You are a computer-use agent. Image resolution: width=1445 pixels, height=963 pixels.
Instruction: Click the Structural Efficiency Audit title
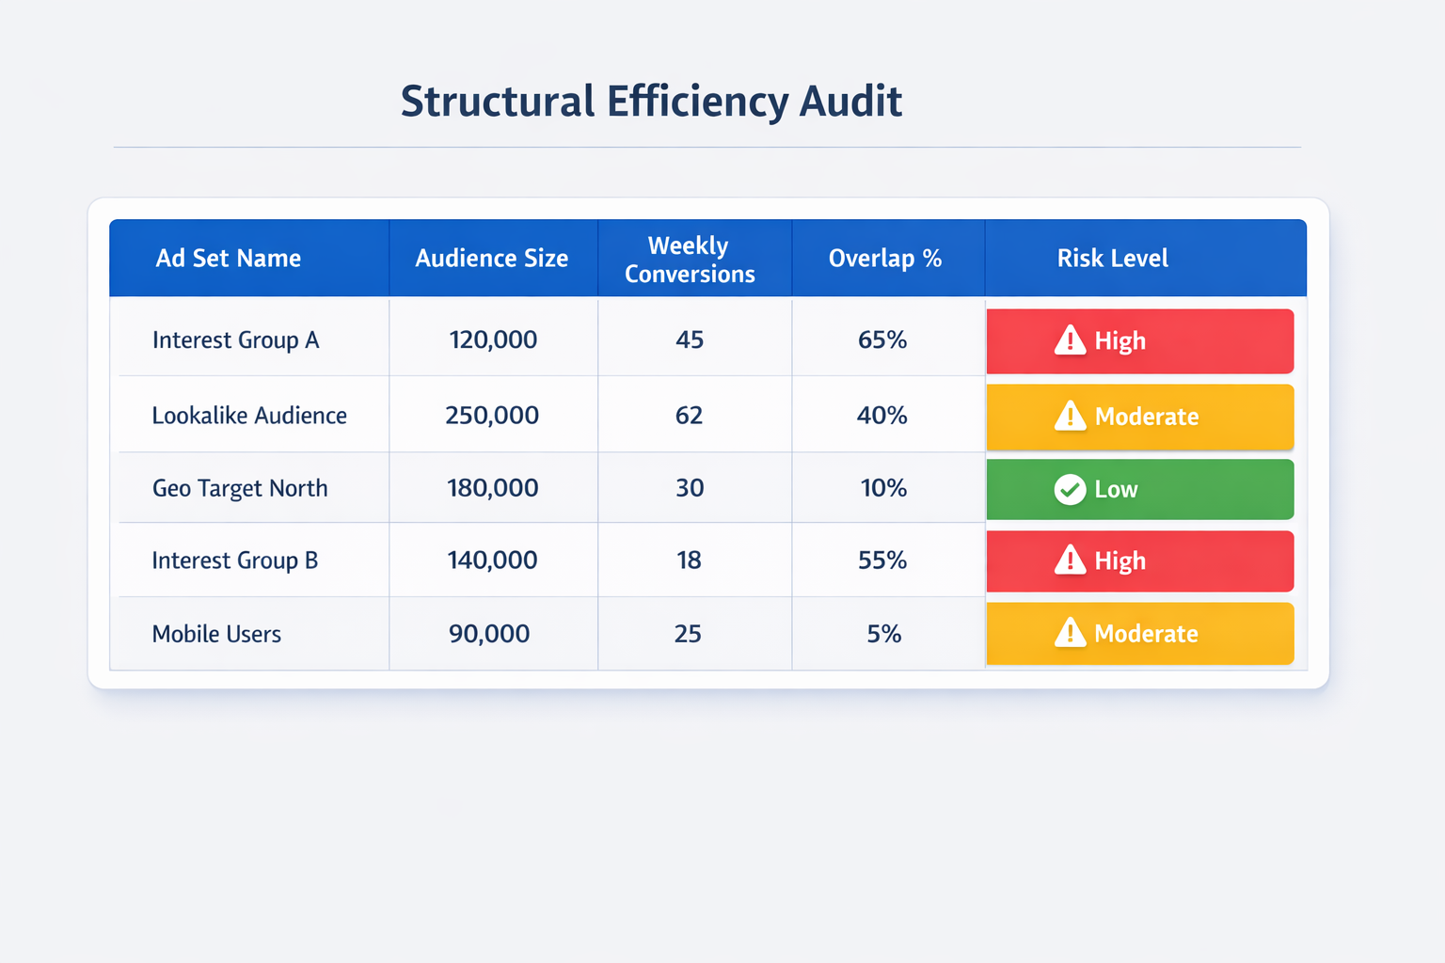point(652,100)
